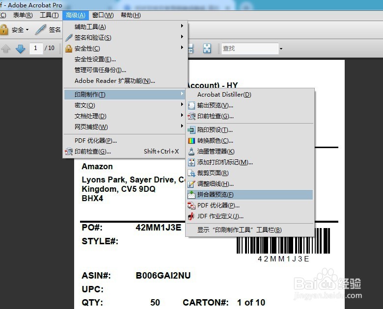The height and width of the screenshot is (309, 383).
Task: Expand the 辅助工具(A) submenu
Action: [126, 26]
